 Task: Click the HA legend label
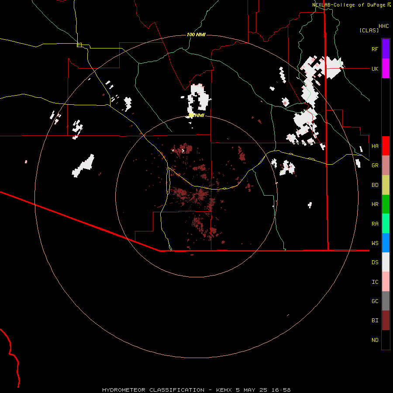point(375,146)
